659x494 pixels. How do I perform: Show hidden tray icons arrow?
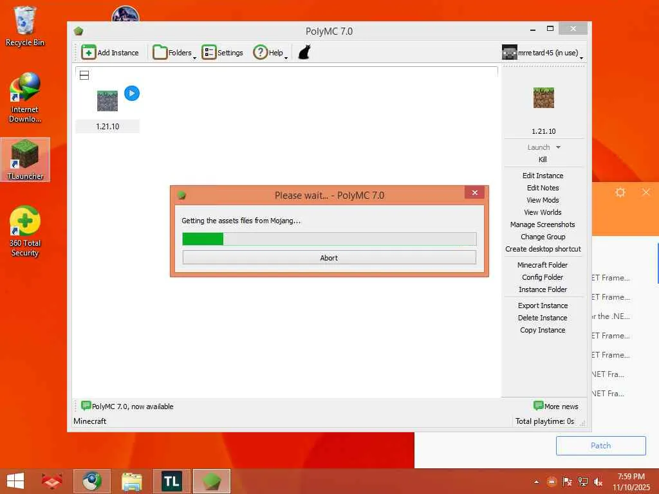536,482
